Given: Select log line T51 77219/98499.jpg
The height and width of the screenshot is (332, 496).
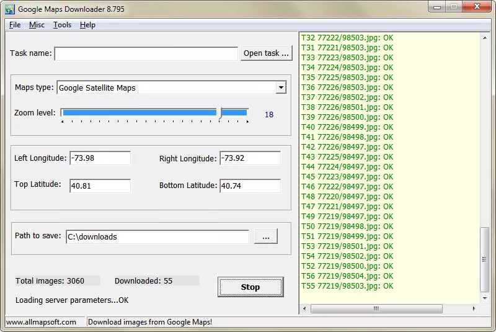Looking at the screenshot, I should [x=347, y=236].
